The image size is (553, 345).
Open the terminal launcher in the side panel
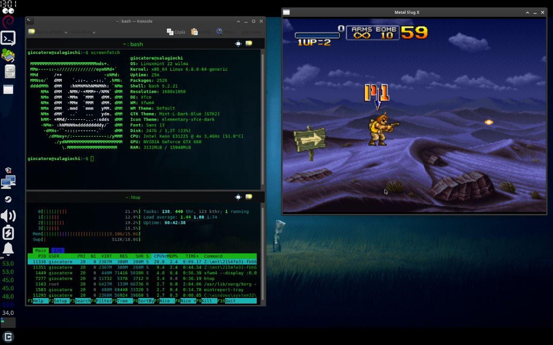(x=8, y=38)
